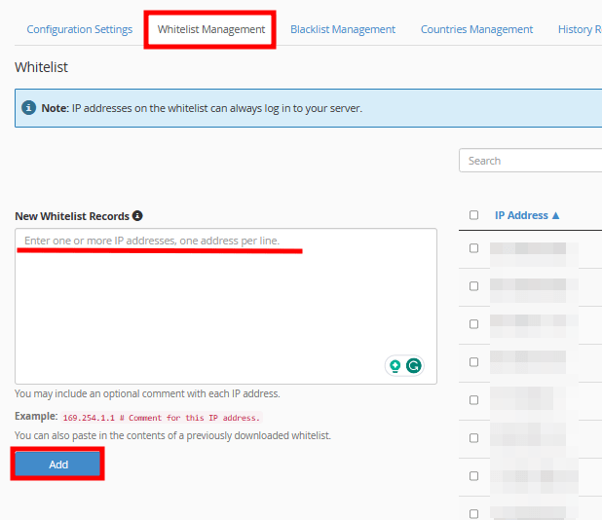Check the first IP address row checkbox
Screen dimensions: 602x520
(x=474, y=248)
